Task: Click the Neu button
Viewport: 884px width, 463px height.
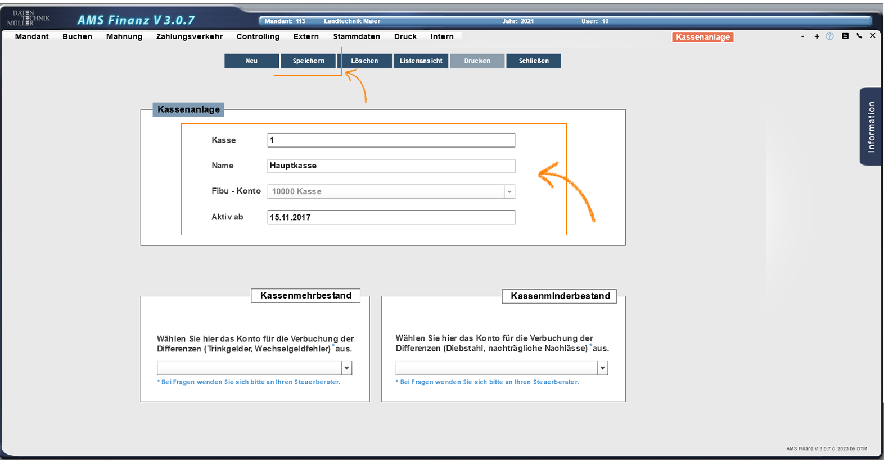Action: (251, 61)
